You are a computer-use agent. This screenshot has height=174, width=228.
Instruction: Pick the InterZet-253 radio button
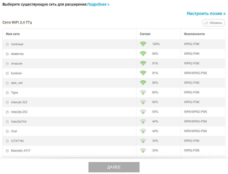point(7,112)
